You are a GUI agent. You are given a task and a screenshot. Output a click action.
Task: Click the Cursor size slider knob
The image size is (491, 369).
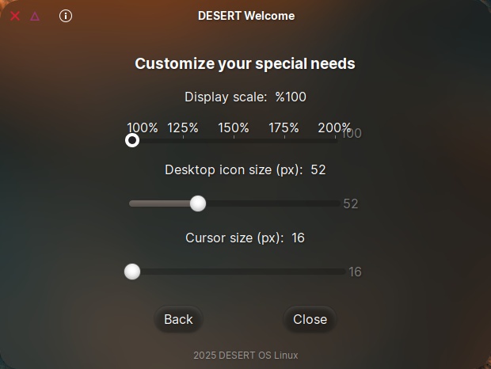coord(132,272)
